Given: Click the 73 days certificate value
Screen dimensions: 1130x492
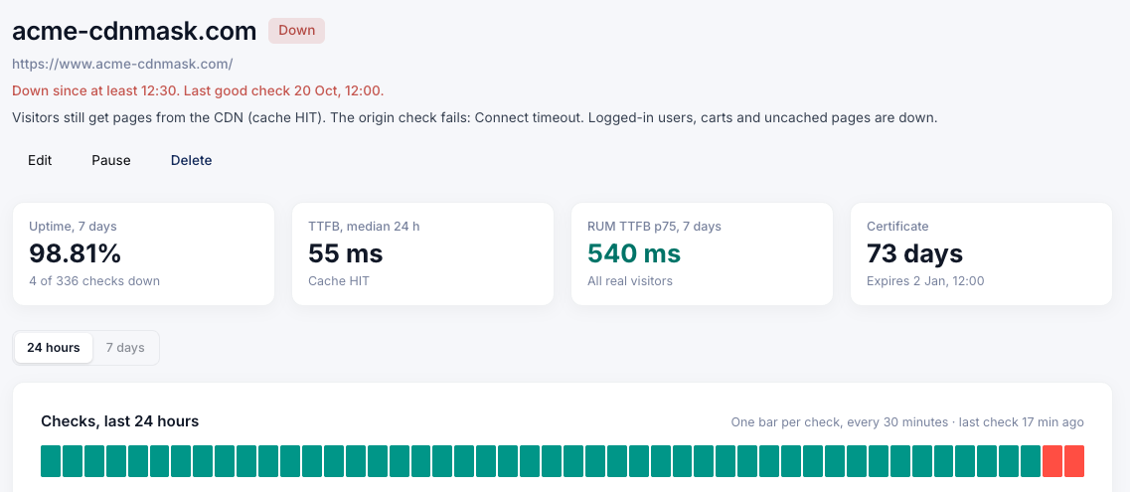Looking at the screenshot, I should point(914,253).
